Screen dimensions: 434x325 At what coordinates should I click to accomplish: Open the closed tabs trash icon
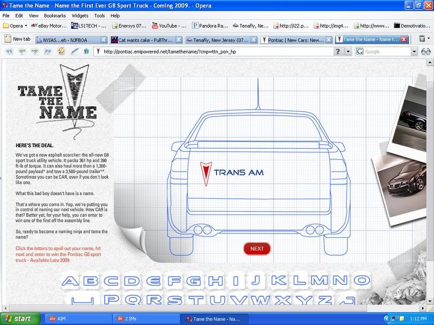pos(422,39)
